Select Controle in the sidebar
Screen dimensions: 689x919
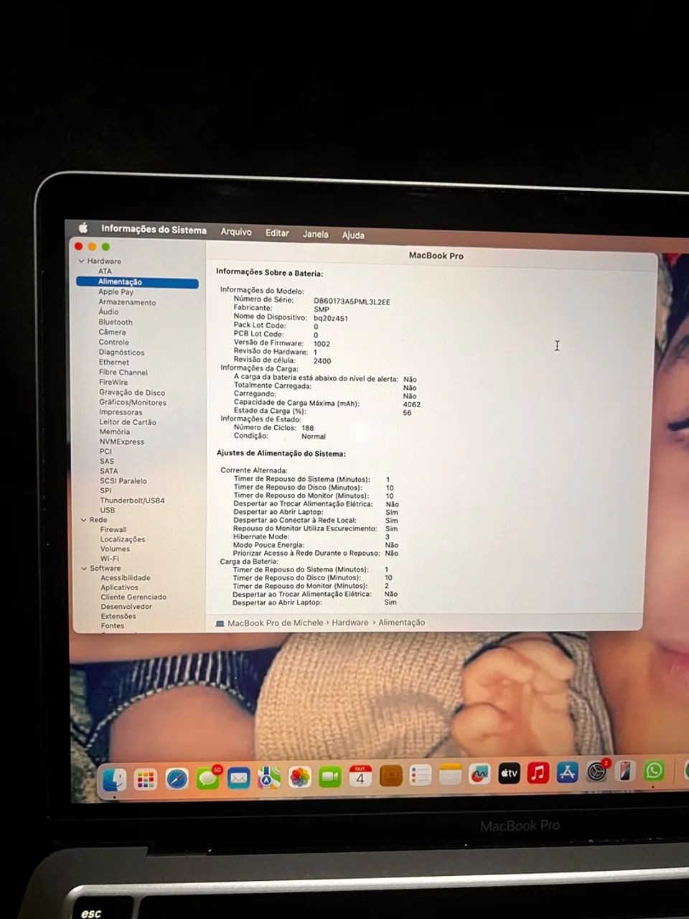pos(113,342)
